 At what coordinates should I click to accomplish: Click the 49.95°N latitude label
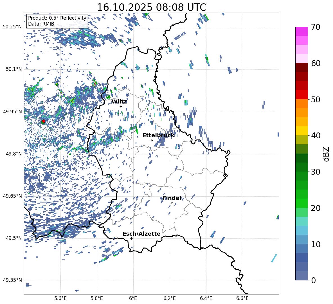(x=12, y=111)
